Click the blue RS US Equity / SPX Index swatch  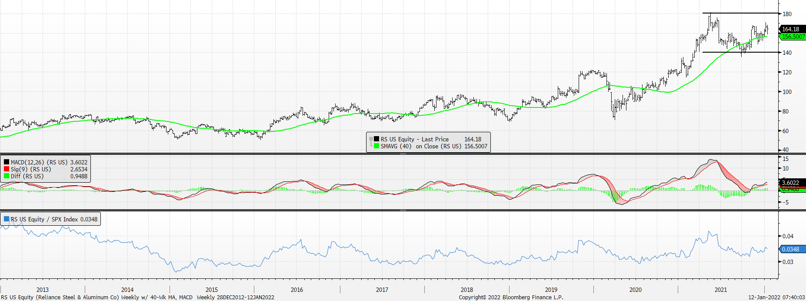(7, 219)
